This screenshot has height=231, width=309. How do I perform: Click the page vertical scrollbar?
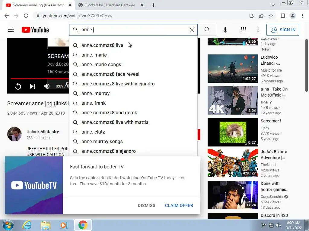pyautogui.click(x=307, y=65)
